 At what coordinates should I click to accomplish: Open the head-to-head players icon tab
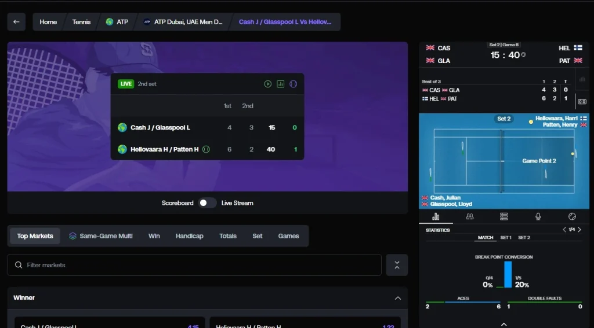pos(470,216)
